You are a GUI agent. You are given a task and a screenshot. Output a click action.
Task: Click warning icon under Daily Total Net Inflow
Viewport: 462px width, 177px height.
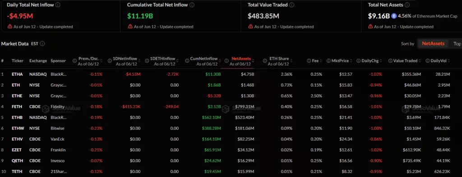10,27
